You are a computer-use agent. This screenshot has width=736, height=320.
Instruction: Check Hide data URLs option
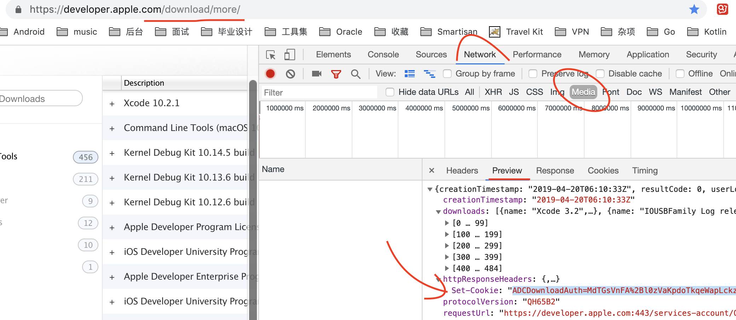pos(390,92)
